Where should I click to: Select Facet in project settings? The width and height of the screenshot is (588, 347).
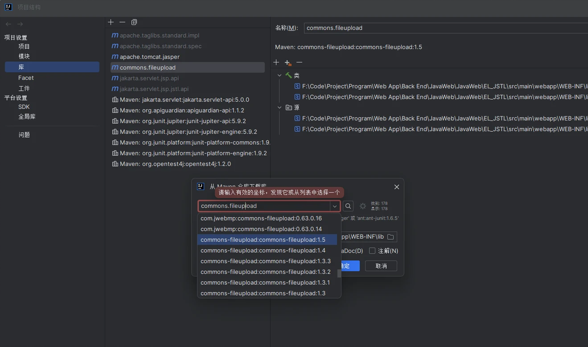pos(26,77)
